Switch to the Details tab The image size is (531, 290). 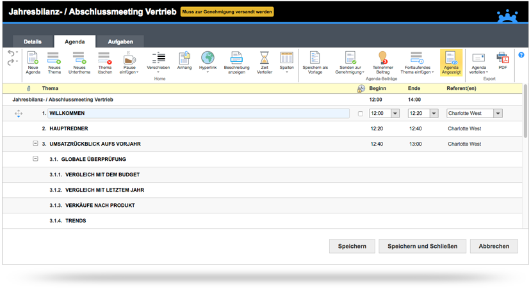(33, 42)
